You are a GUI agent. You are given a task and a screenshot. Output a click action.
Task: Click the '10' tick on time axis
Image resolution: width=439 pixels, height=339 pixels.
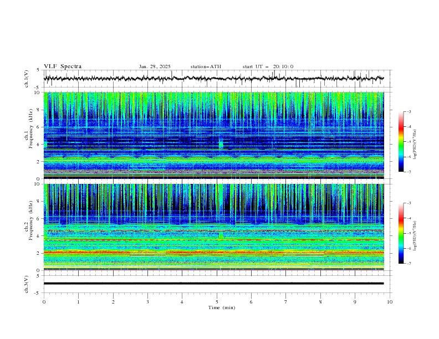pos(390,302)
